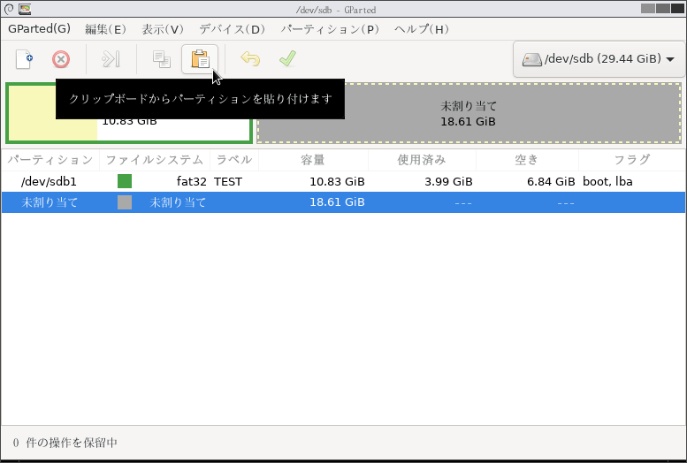
Task: Open the デバイス(D) menu
Action: coord(233,29)
